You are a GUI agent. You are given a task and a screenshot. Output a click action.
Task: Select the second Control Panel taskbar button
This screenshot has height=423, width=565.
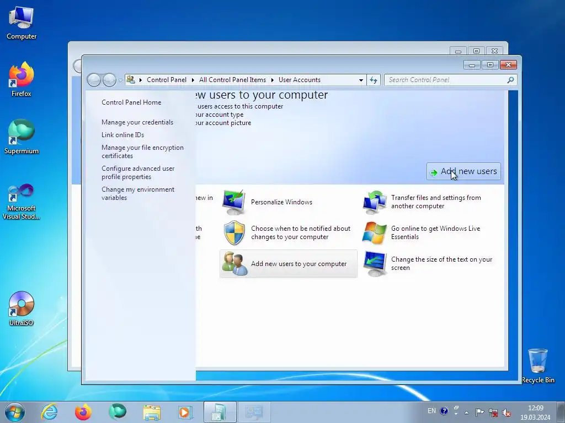click(254, 412)
